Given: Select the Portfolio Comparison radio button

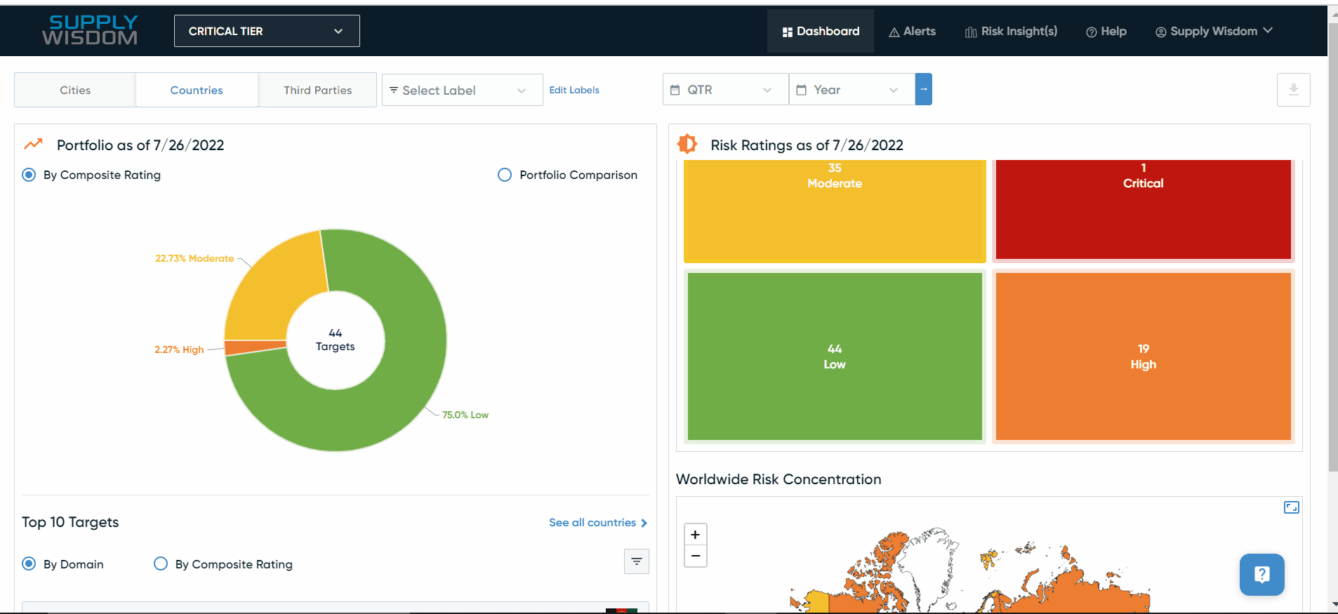Looking at the screenshot, I should coord(505,175).
